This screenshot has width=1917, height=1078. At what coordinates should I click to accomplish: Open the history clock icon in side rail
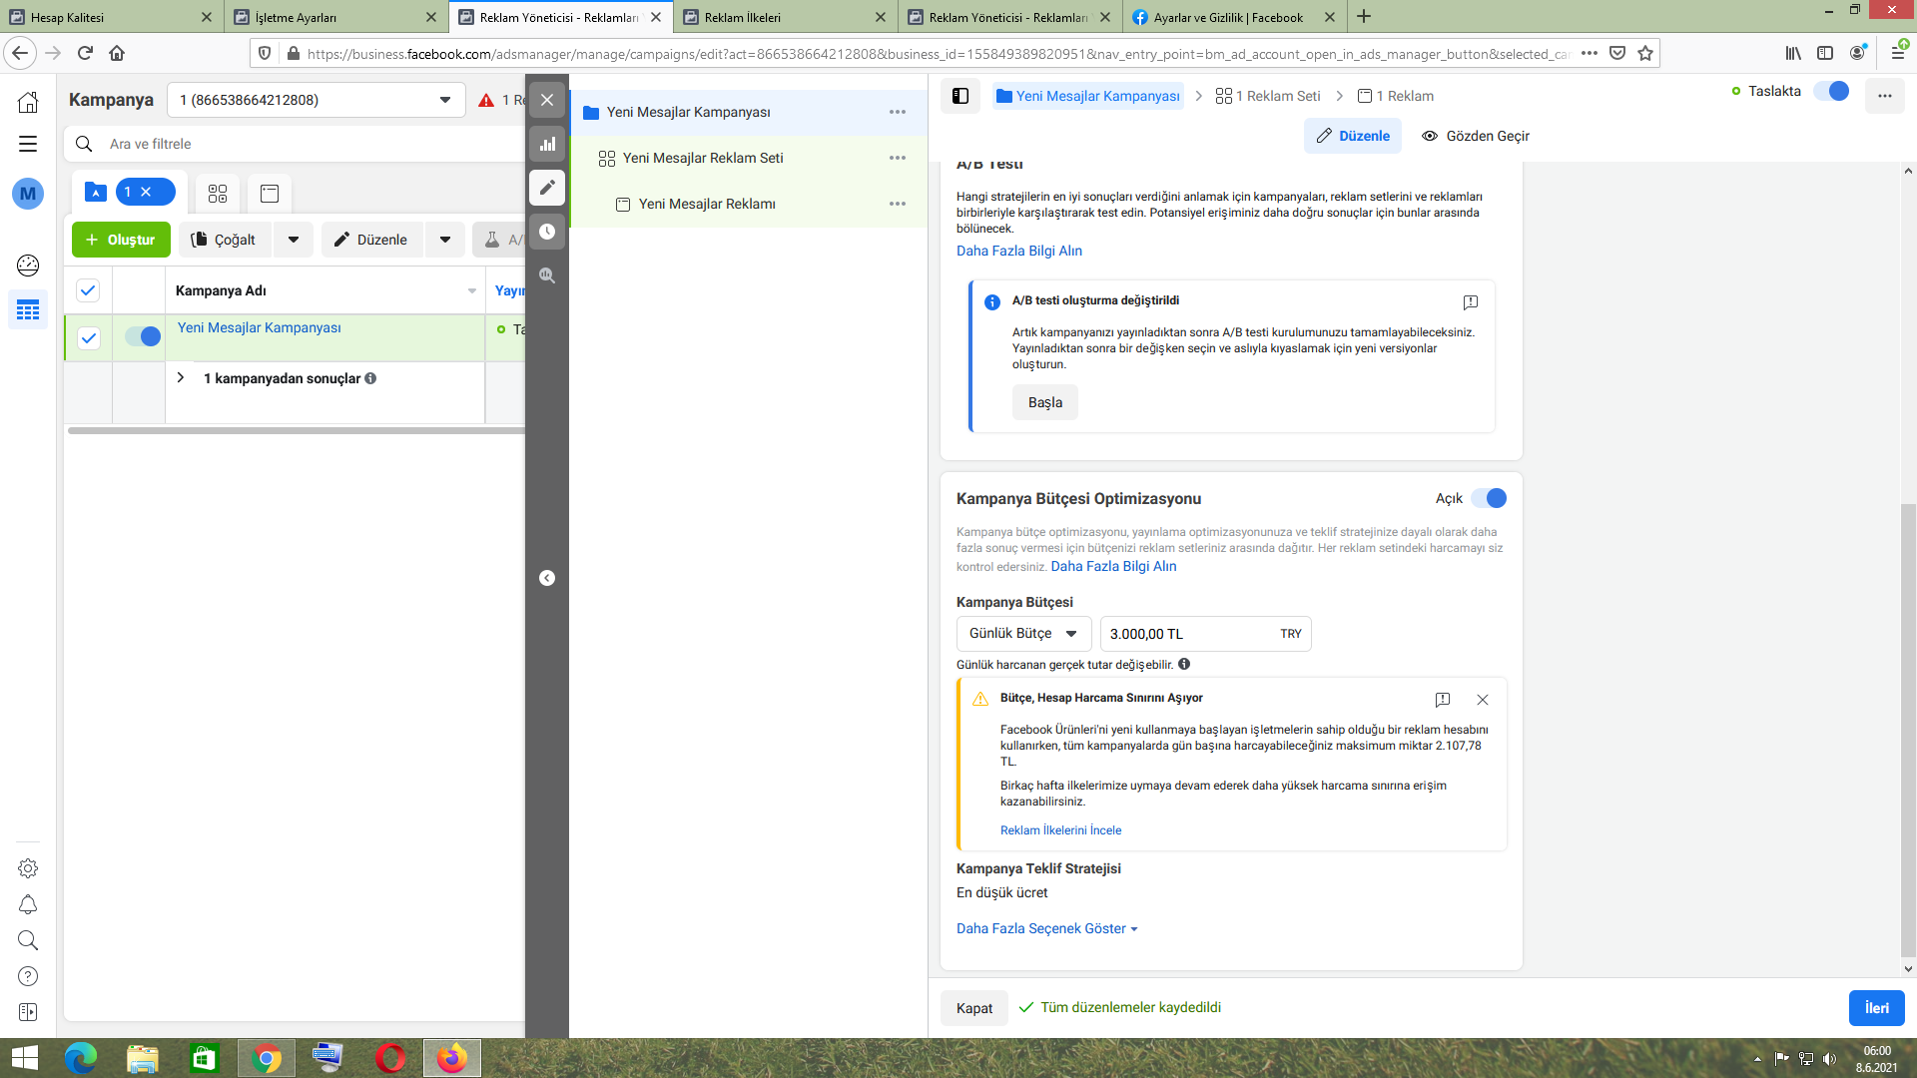coord(547,232)
